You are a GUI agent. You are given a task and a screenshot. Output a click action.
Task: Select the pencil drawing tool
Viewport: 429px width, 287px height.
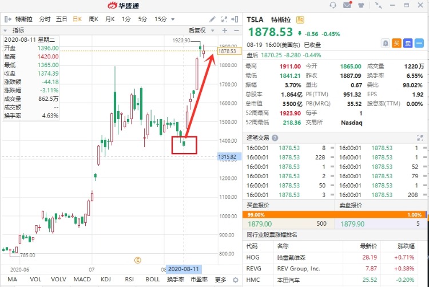pos(212,19)
